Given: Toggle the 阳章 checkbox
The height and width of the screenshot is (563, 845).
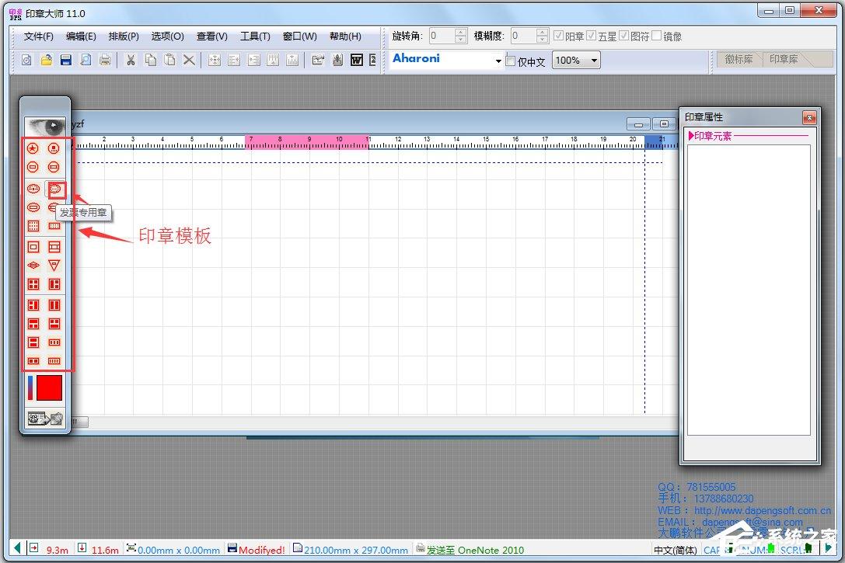Looking at the screenshot, I should tap(559, 36).
